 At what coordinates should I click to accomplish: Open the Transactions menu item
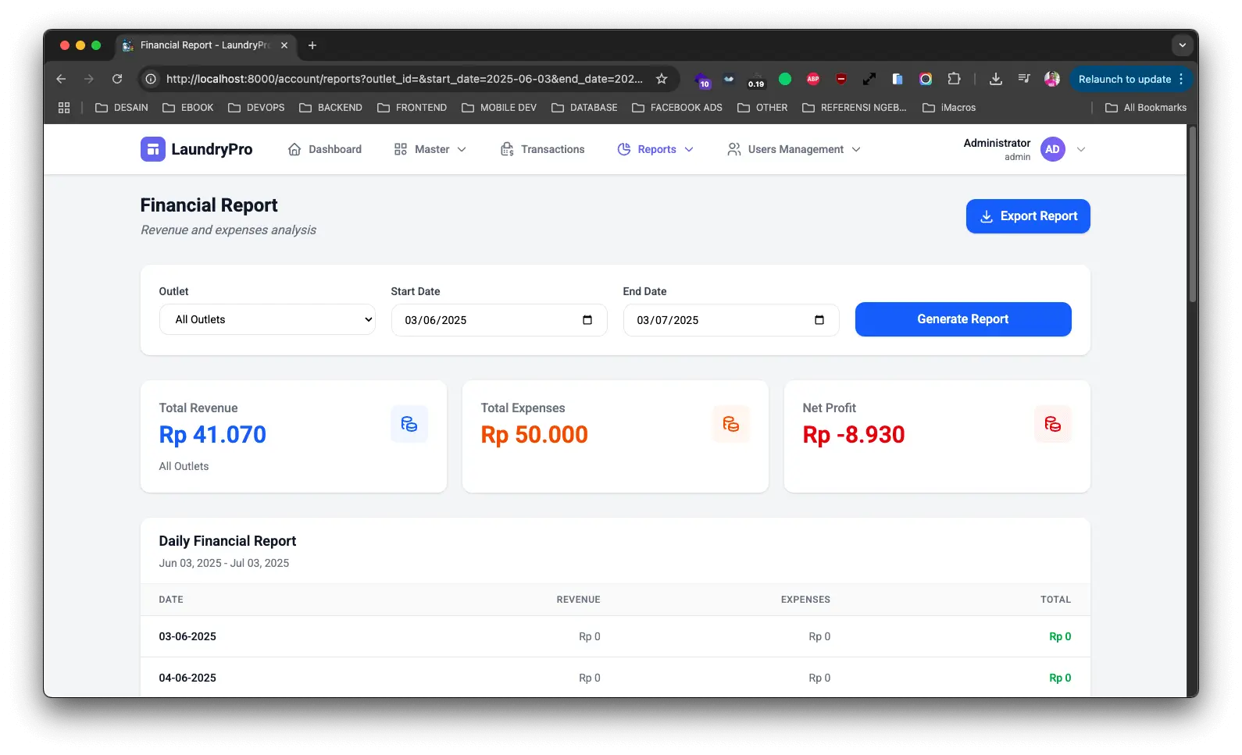(x=542, y=149)
